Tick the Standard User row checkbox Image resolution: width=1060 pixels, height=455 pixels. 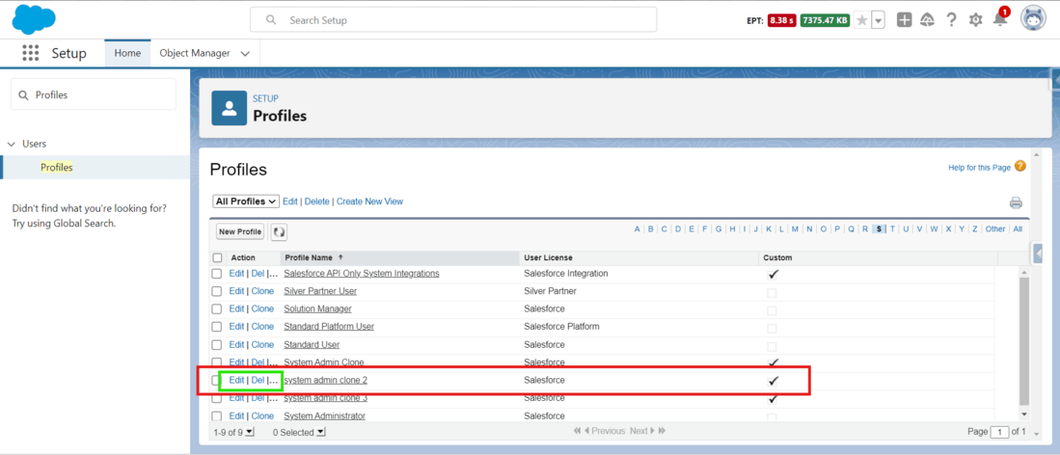click(x=217, y=345)
